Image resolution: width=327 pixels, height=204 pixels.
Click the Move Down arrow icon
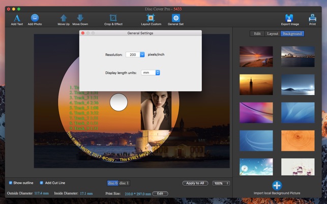(x=80, y=18)
